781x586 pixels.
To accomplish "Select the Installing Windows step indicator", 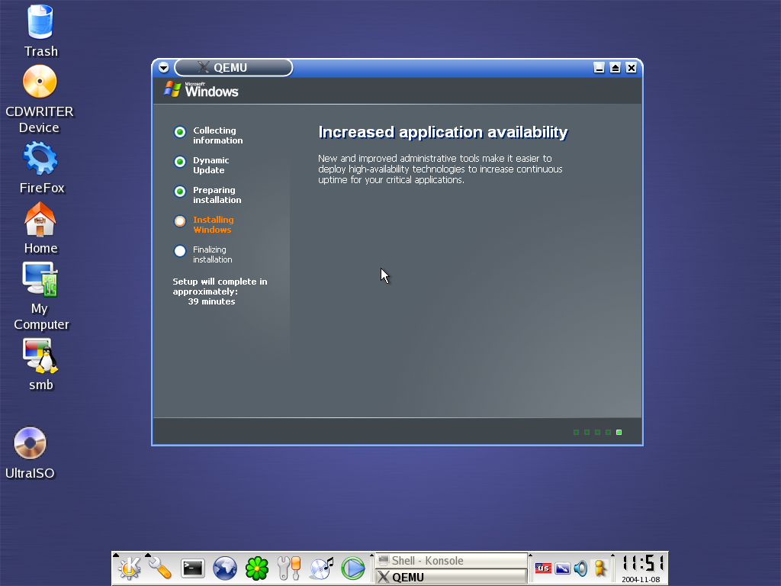I will 180,221.
